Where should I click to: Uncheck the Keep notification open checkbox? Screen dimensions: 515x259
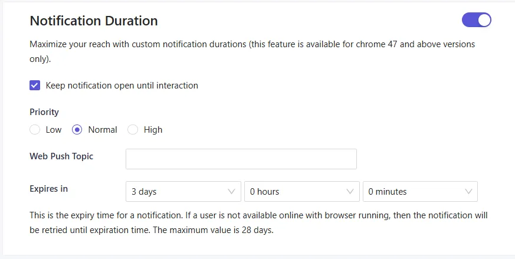coord(35,86)
